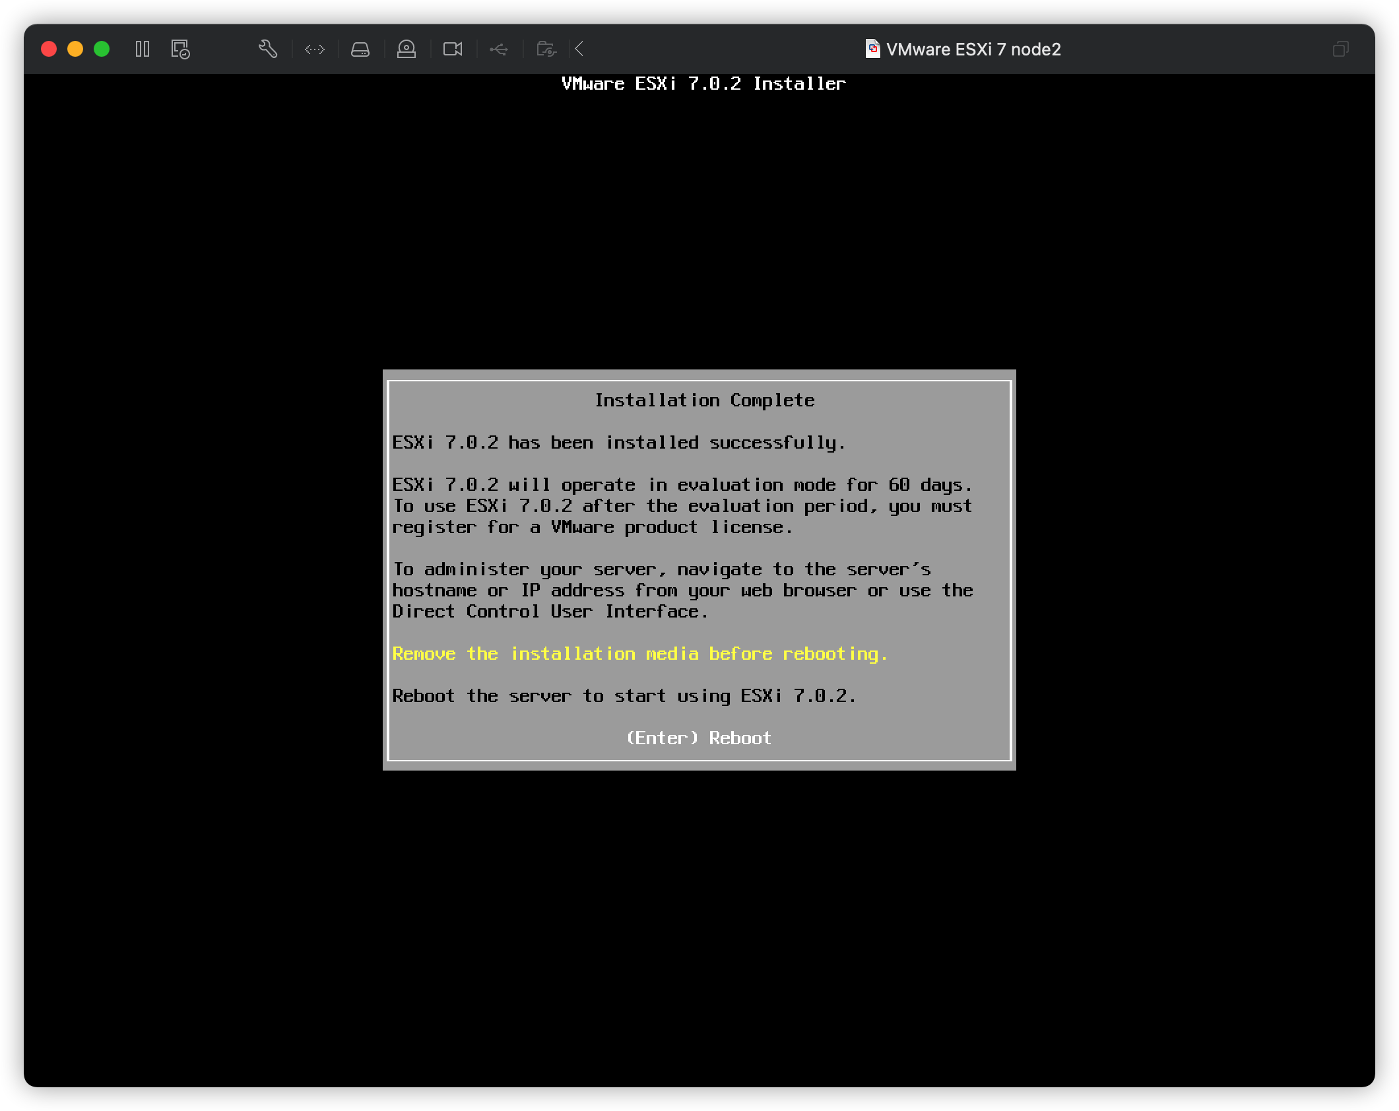Open virtual machine settings via wrench icon

tap(268, 49)
